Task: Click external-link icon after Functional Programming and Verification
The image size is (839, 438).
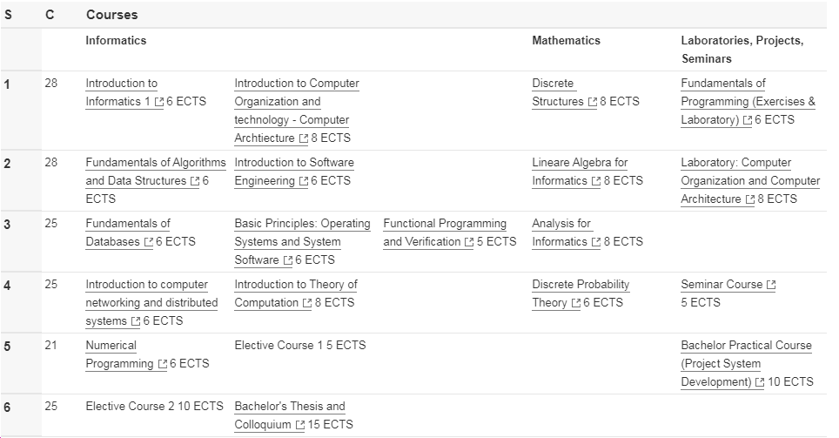Action: pyautogui.click(x=469, y=242)
